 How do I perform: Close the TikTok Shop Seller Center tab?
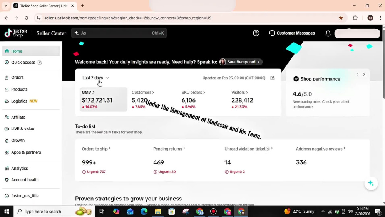[x=72, y=6]
